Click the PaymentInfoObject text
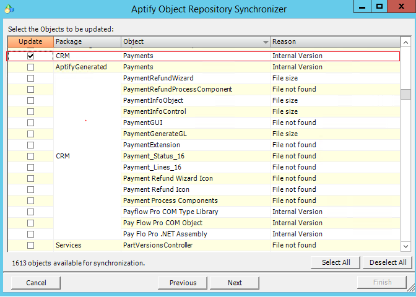The height and width of the screenshot is (297, 416). [153, 100]
